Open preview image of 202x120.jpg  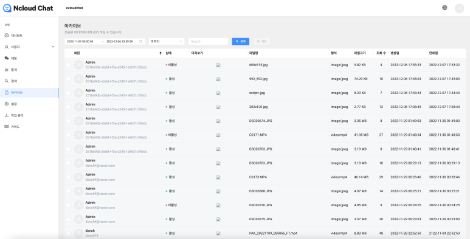(x=218, y=107)
